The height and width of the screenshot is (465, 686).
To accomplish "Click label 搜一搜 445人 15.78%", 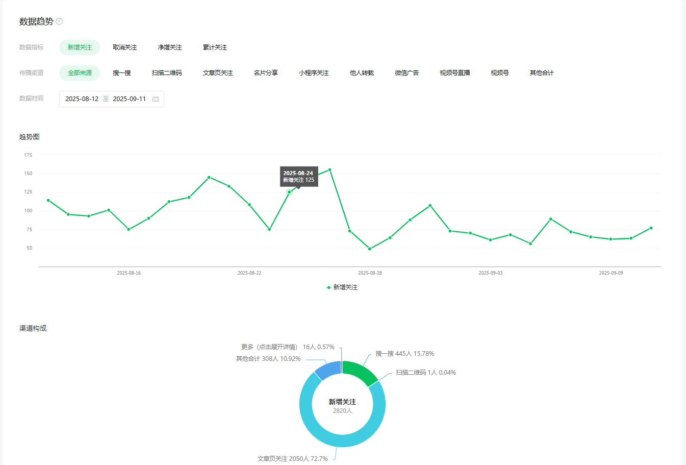I will click(404, 354).
